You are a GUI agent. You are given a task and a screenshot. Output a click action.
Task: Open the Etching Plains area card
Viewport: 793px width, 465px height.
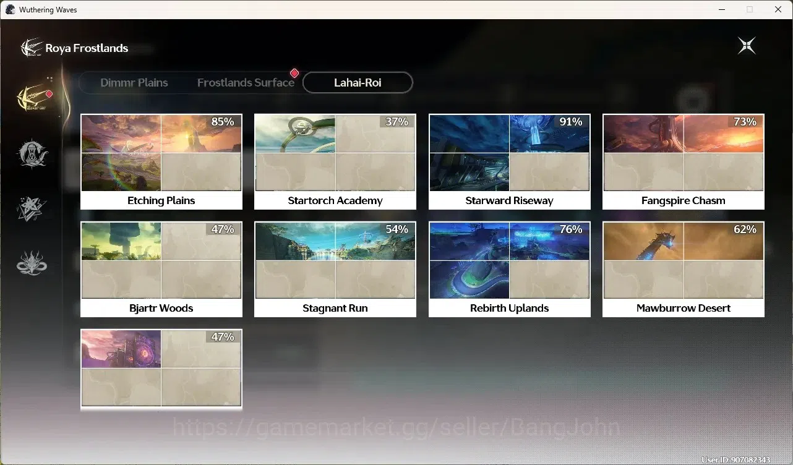click(161, 162)
